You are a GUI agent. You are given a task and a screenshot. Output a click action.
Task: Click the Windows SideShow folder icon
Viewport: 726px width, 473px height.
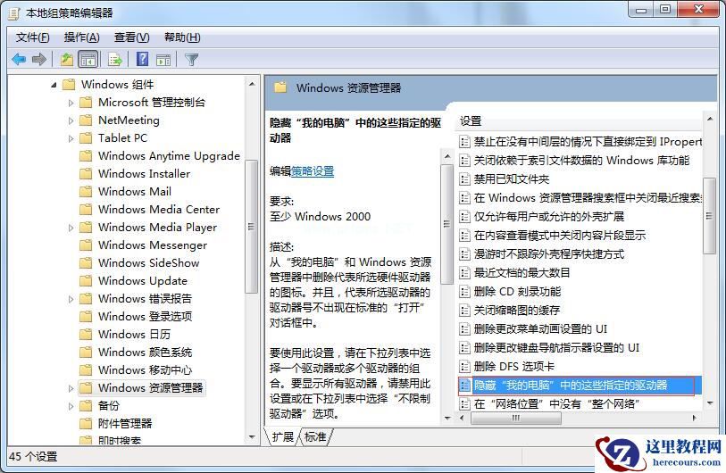click(x=86, y=263)
